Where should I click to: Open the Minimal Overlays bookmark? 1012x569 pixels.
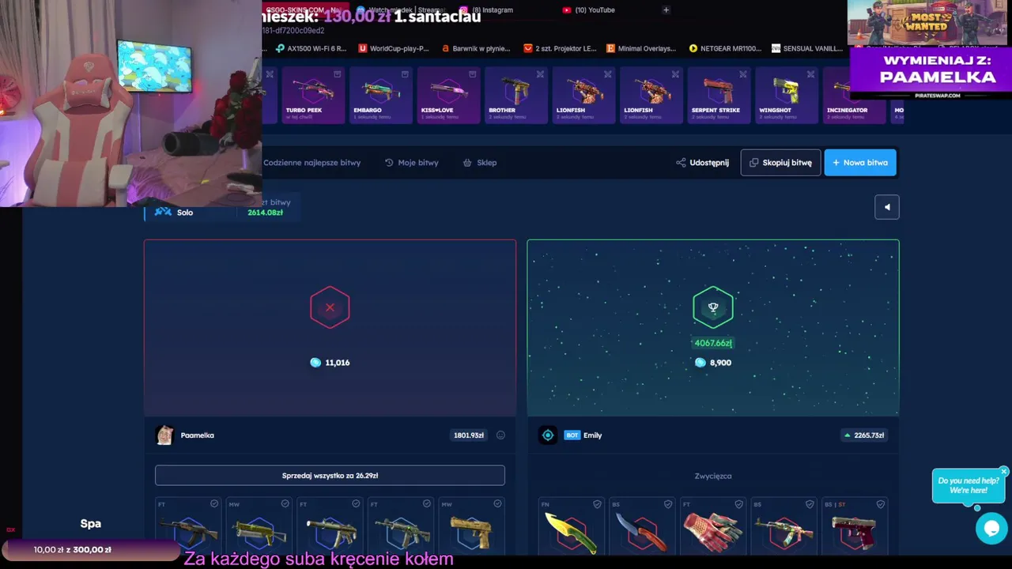[x=641, y=48]
